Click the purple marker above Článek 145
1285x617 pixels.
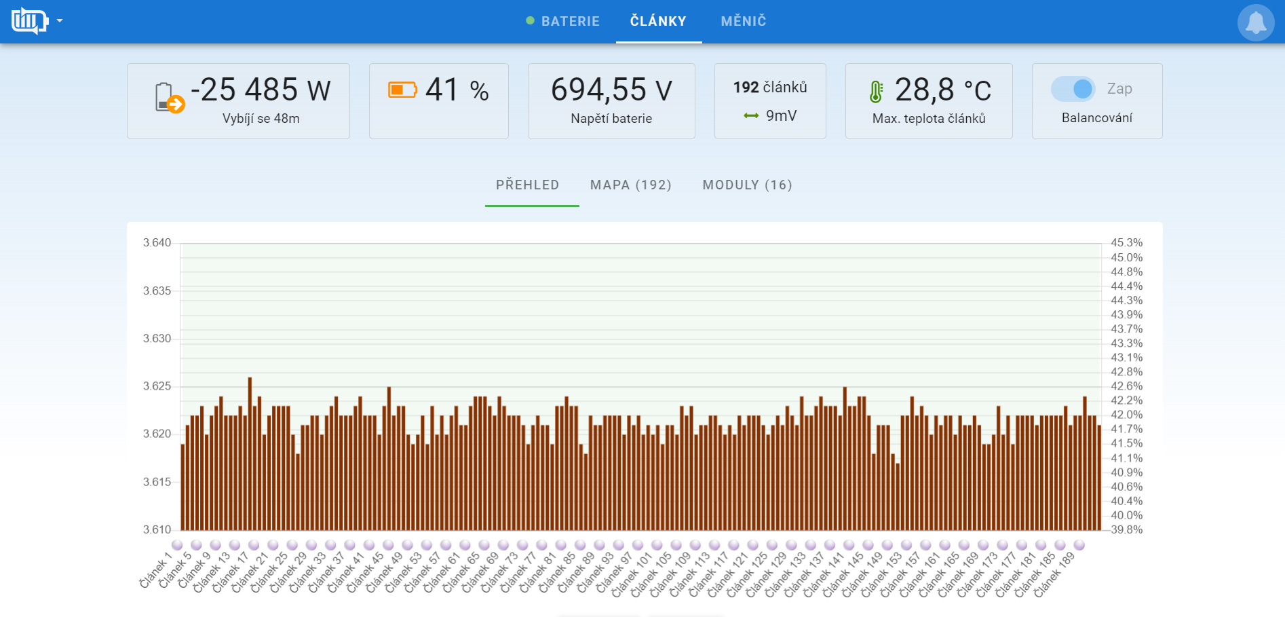click(x=868, y=545)
